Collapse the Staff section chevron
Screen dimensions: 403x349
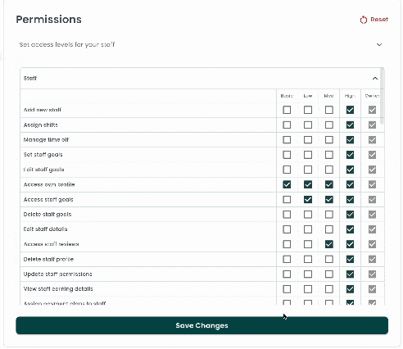coord(375,79)
